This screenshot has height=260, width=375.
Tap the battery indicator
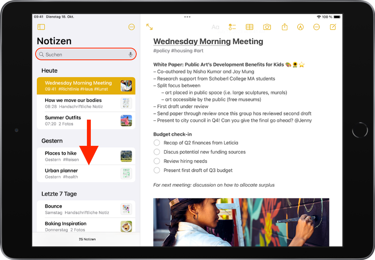pos(337,17)
